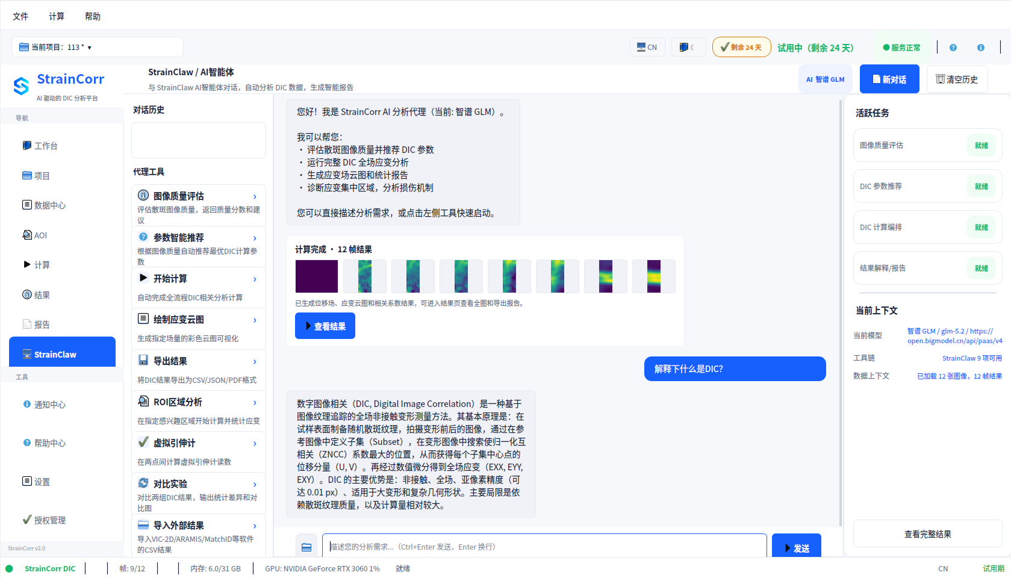The image size is (1011, 578).
Task: Click the info icon in top bar
Action: coord(981,48)
